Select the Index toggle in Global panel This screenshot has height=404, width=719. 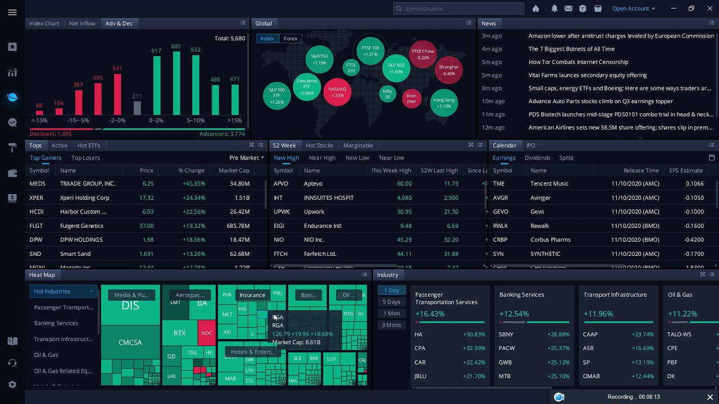pos(267,38)
